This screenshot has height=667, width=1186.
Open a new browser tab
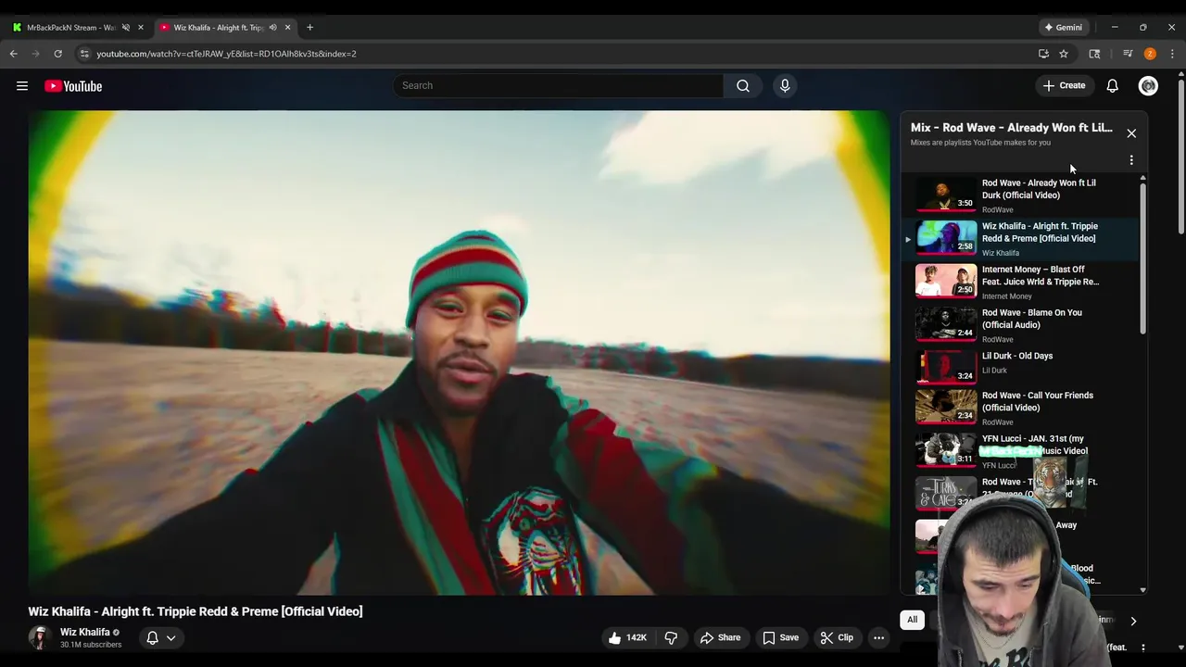click(309, 27)
